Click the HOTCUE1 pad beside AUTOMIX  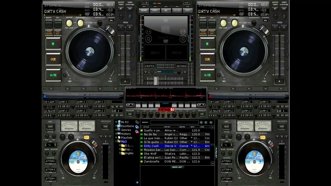(138, 105)
